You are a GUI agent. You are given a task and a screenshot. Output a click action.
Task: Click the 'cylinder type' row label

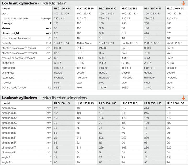pos(9,68)
